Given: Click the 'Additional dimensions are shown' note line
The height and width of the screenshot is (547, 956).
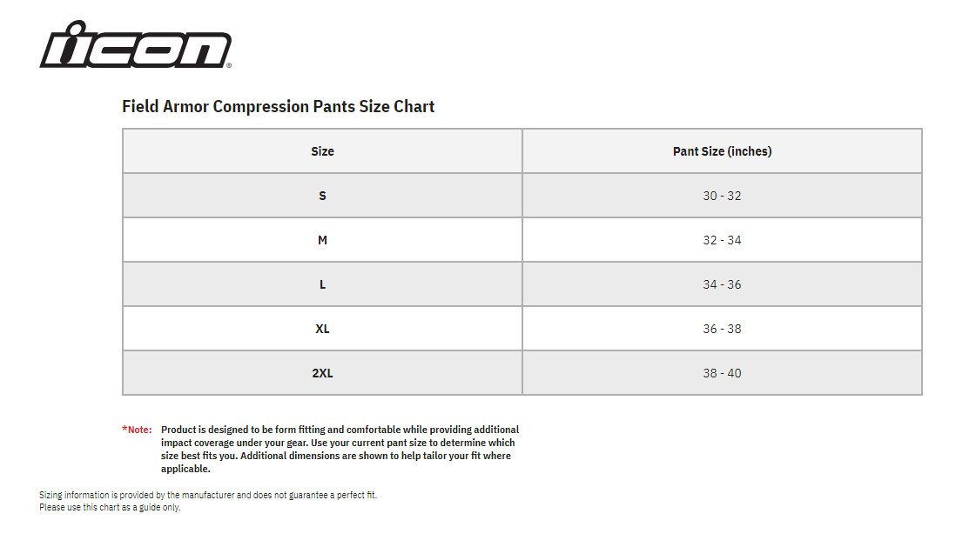Looking at the screenshot, I should (x=374, y=456).
